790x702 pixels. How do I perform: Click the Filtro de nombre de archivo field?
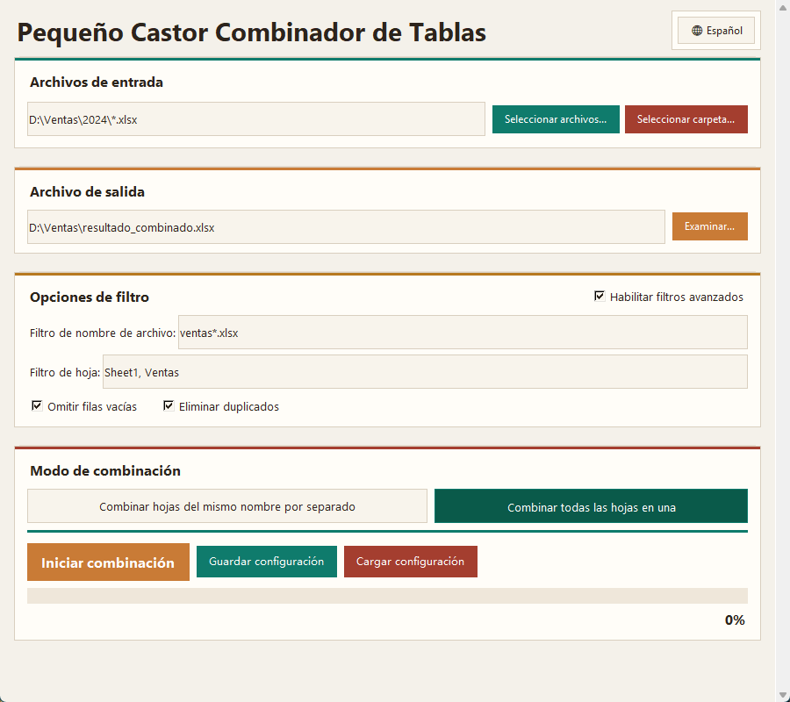point(463,333)
